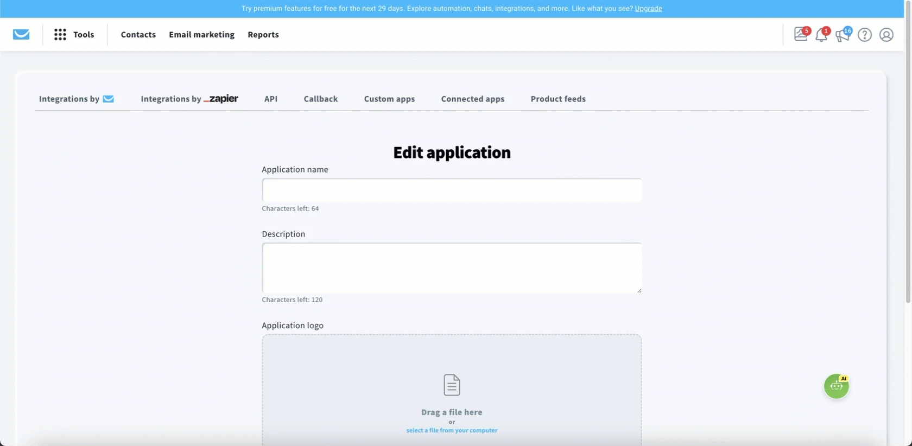Screen dimensions: 912x446
Task: Click the envelope logo home icon
Action: pyautogui.click(x=21, y=35)
